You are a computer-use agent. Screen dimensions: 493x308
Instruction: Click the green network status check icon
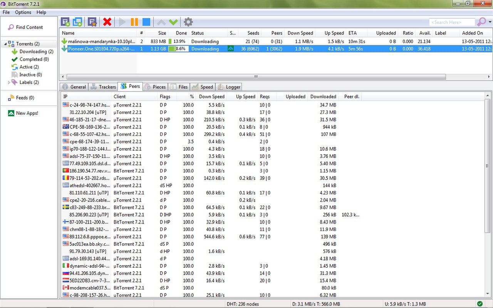tap(480, 304)
